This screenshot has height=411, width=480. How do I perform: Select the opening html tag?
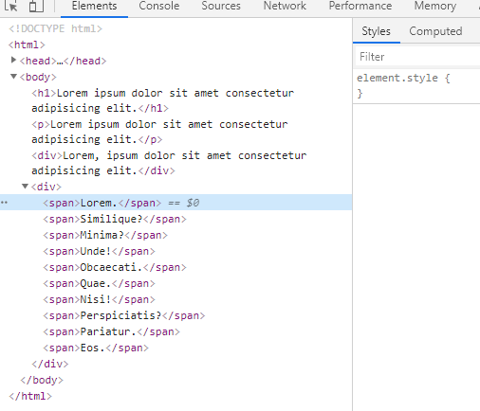click(27, 45)
